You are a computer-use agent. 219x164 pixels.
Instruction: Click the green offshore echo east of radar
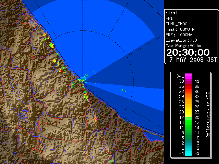(x=122, y=90)
